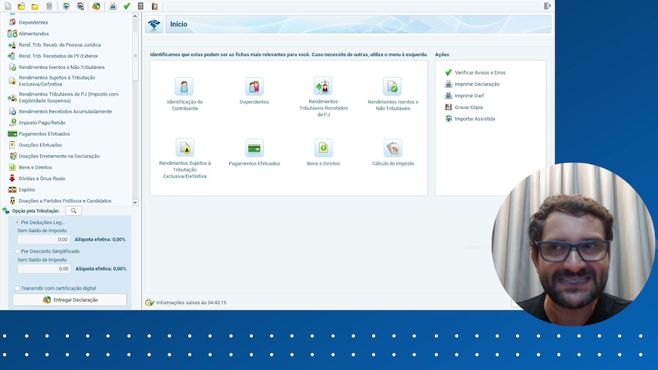Click the sidebar scrollbar down arrow
The image size is (658, 370).
135,202
